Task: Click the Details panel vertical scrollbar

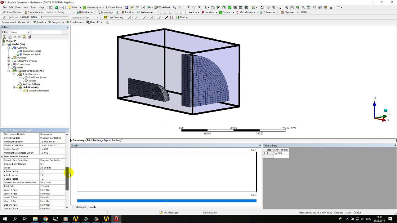Action: click(x=67, y=178)
